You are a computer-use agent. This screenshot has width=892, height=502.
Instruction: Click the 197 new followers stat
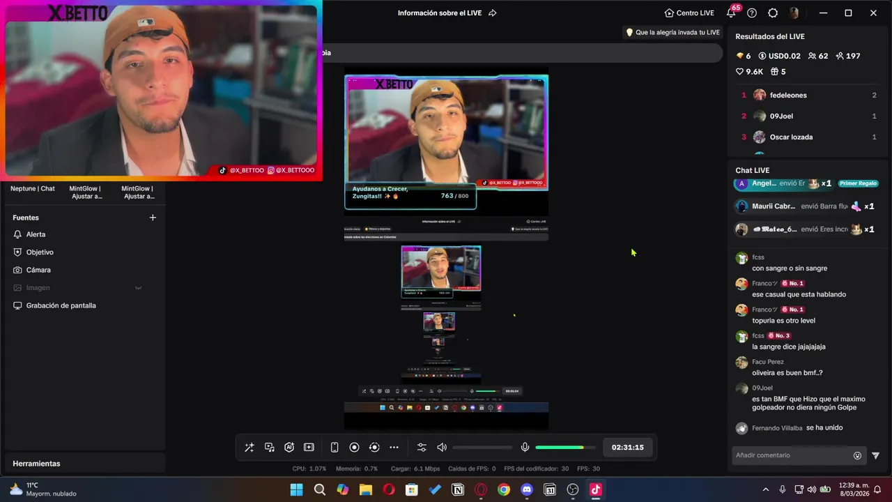(x=847, y=56)
